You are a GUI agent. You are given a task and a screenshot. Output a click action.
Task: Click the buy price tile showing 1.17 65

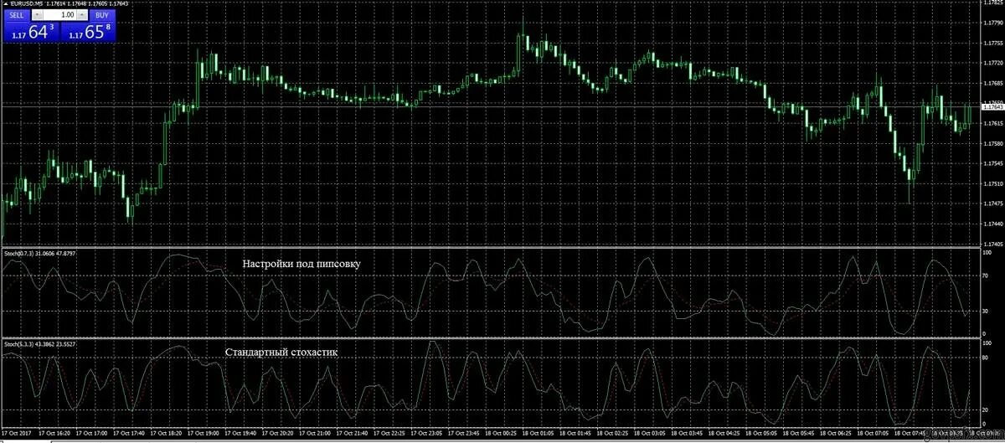click(x=88, y=33)
